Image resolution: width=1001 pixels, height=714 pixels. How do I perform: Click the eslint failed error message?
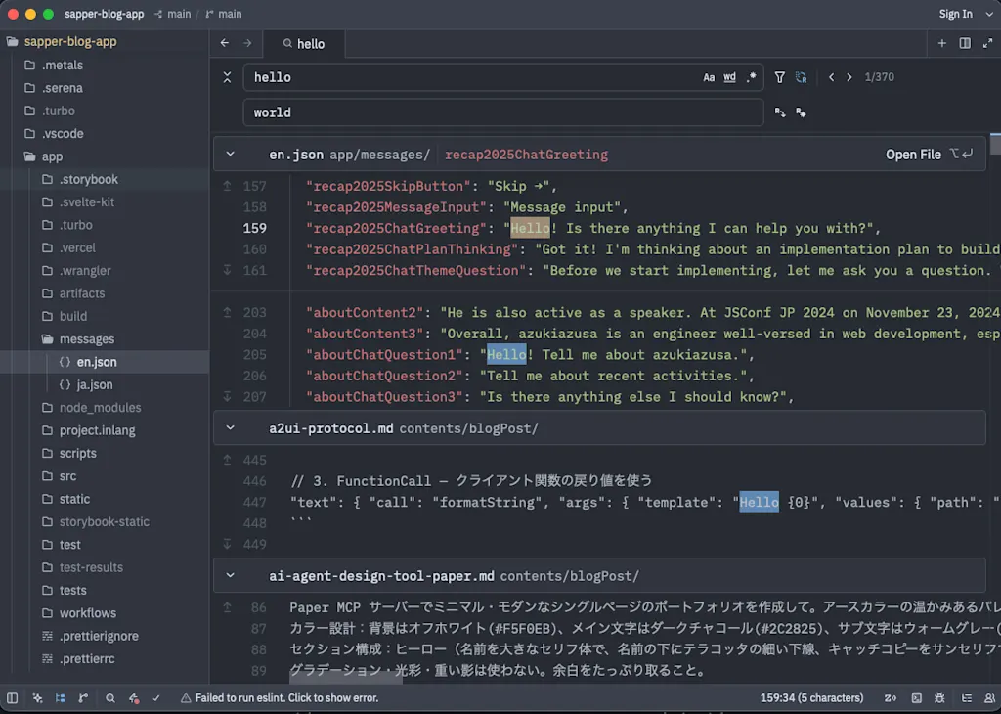pyautogui.click(x=280, y=698)
